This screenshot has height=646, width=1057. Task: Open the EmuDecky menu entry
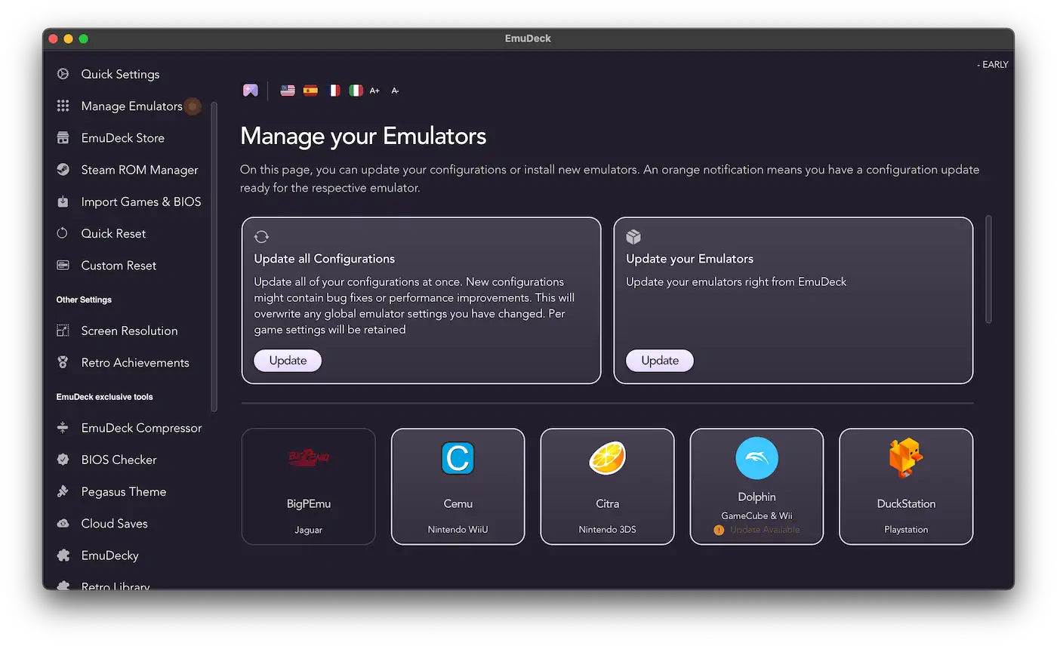110,555
